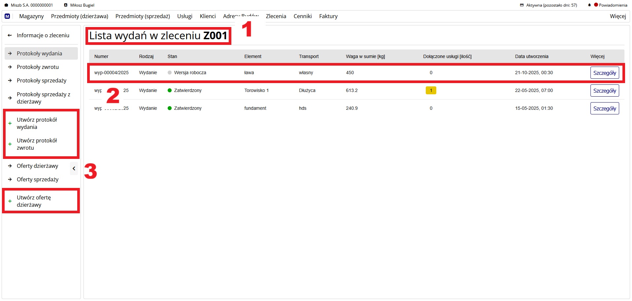Click the user icon beside Miłosz Bugiel
This screenshot has height=301, width=632.
[x=66, y=5]
